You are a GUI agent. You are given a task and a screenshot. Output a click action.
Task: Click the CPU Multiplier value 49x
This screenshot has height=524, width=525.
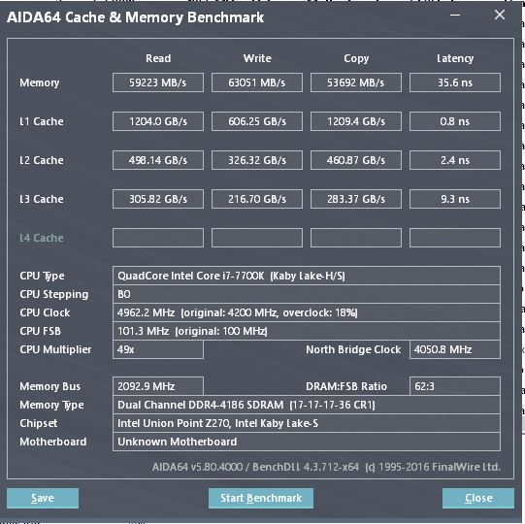click(x=158, y=349)
